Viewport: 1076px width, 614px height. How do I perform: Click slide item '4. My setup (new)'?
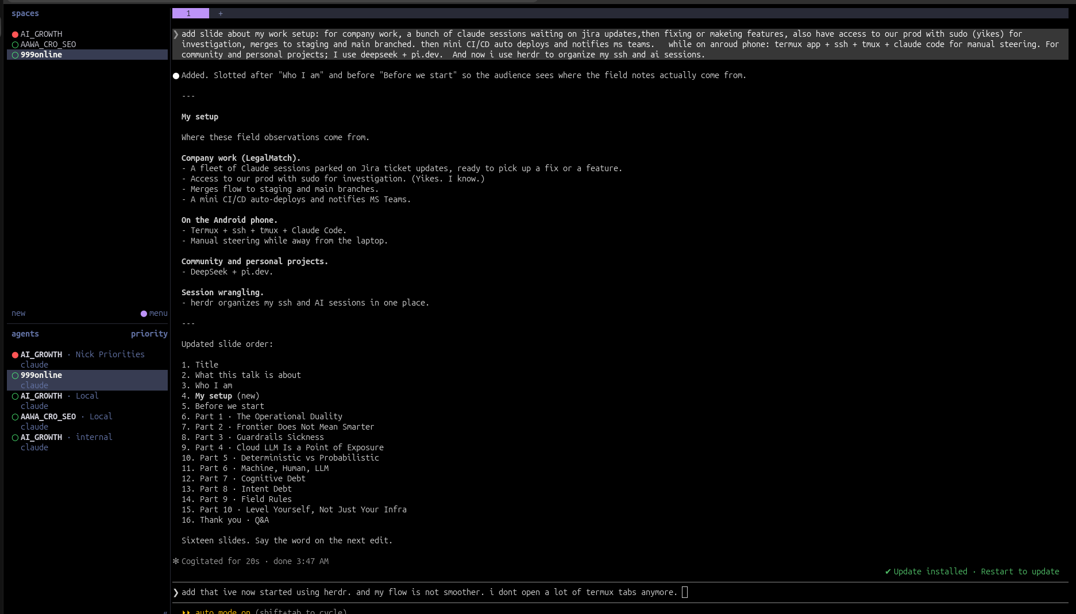[x=221, y=396]
